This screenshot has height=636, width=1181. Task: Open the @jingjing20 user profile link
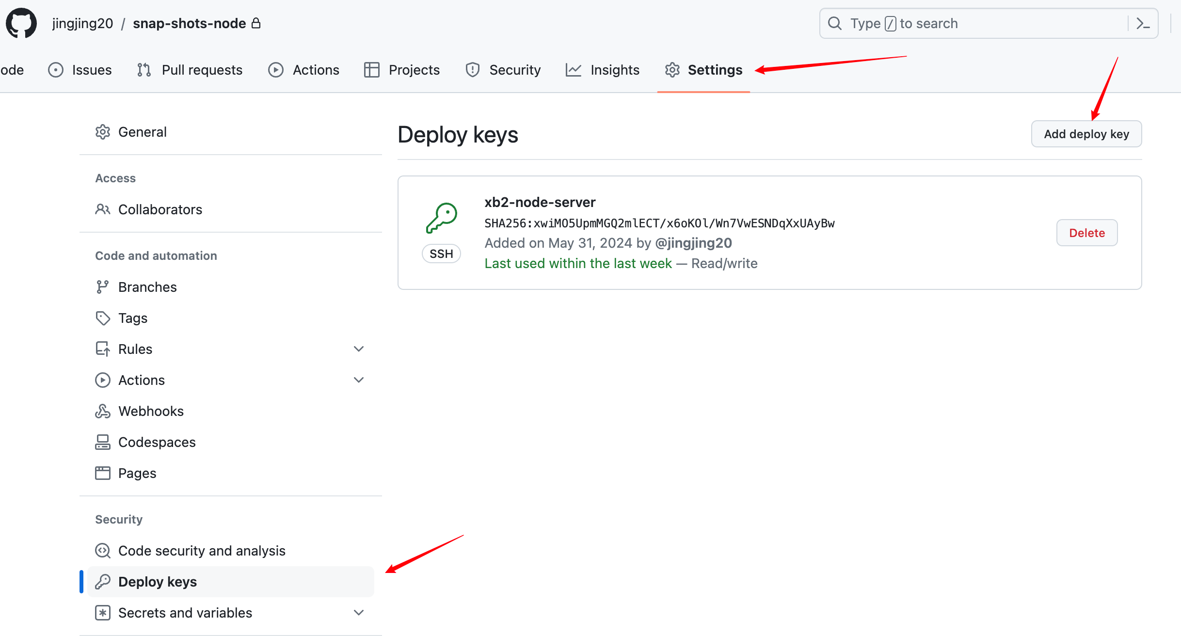pos(693,243)
